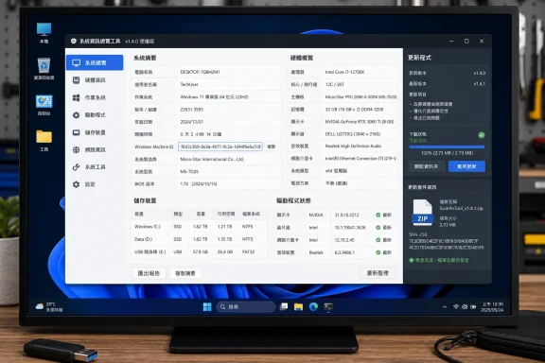
Task: Click the 複製 button beside Machine ID
Action: (272, 147)
